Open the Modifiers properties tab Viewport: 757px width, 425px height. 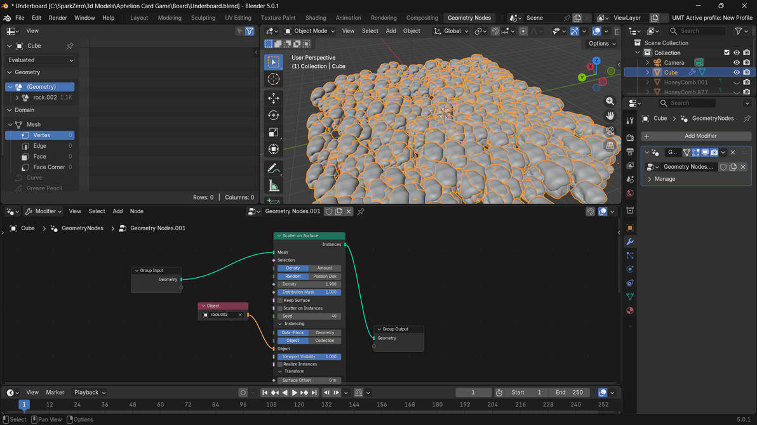(630, 242)
